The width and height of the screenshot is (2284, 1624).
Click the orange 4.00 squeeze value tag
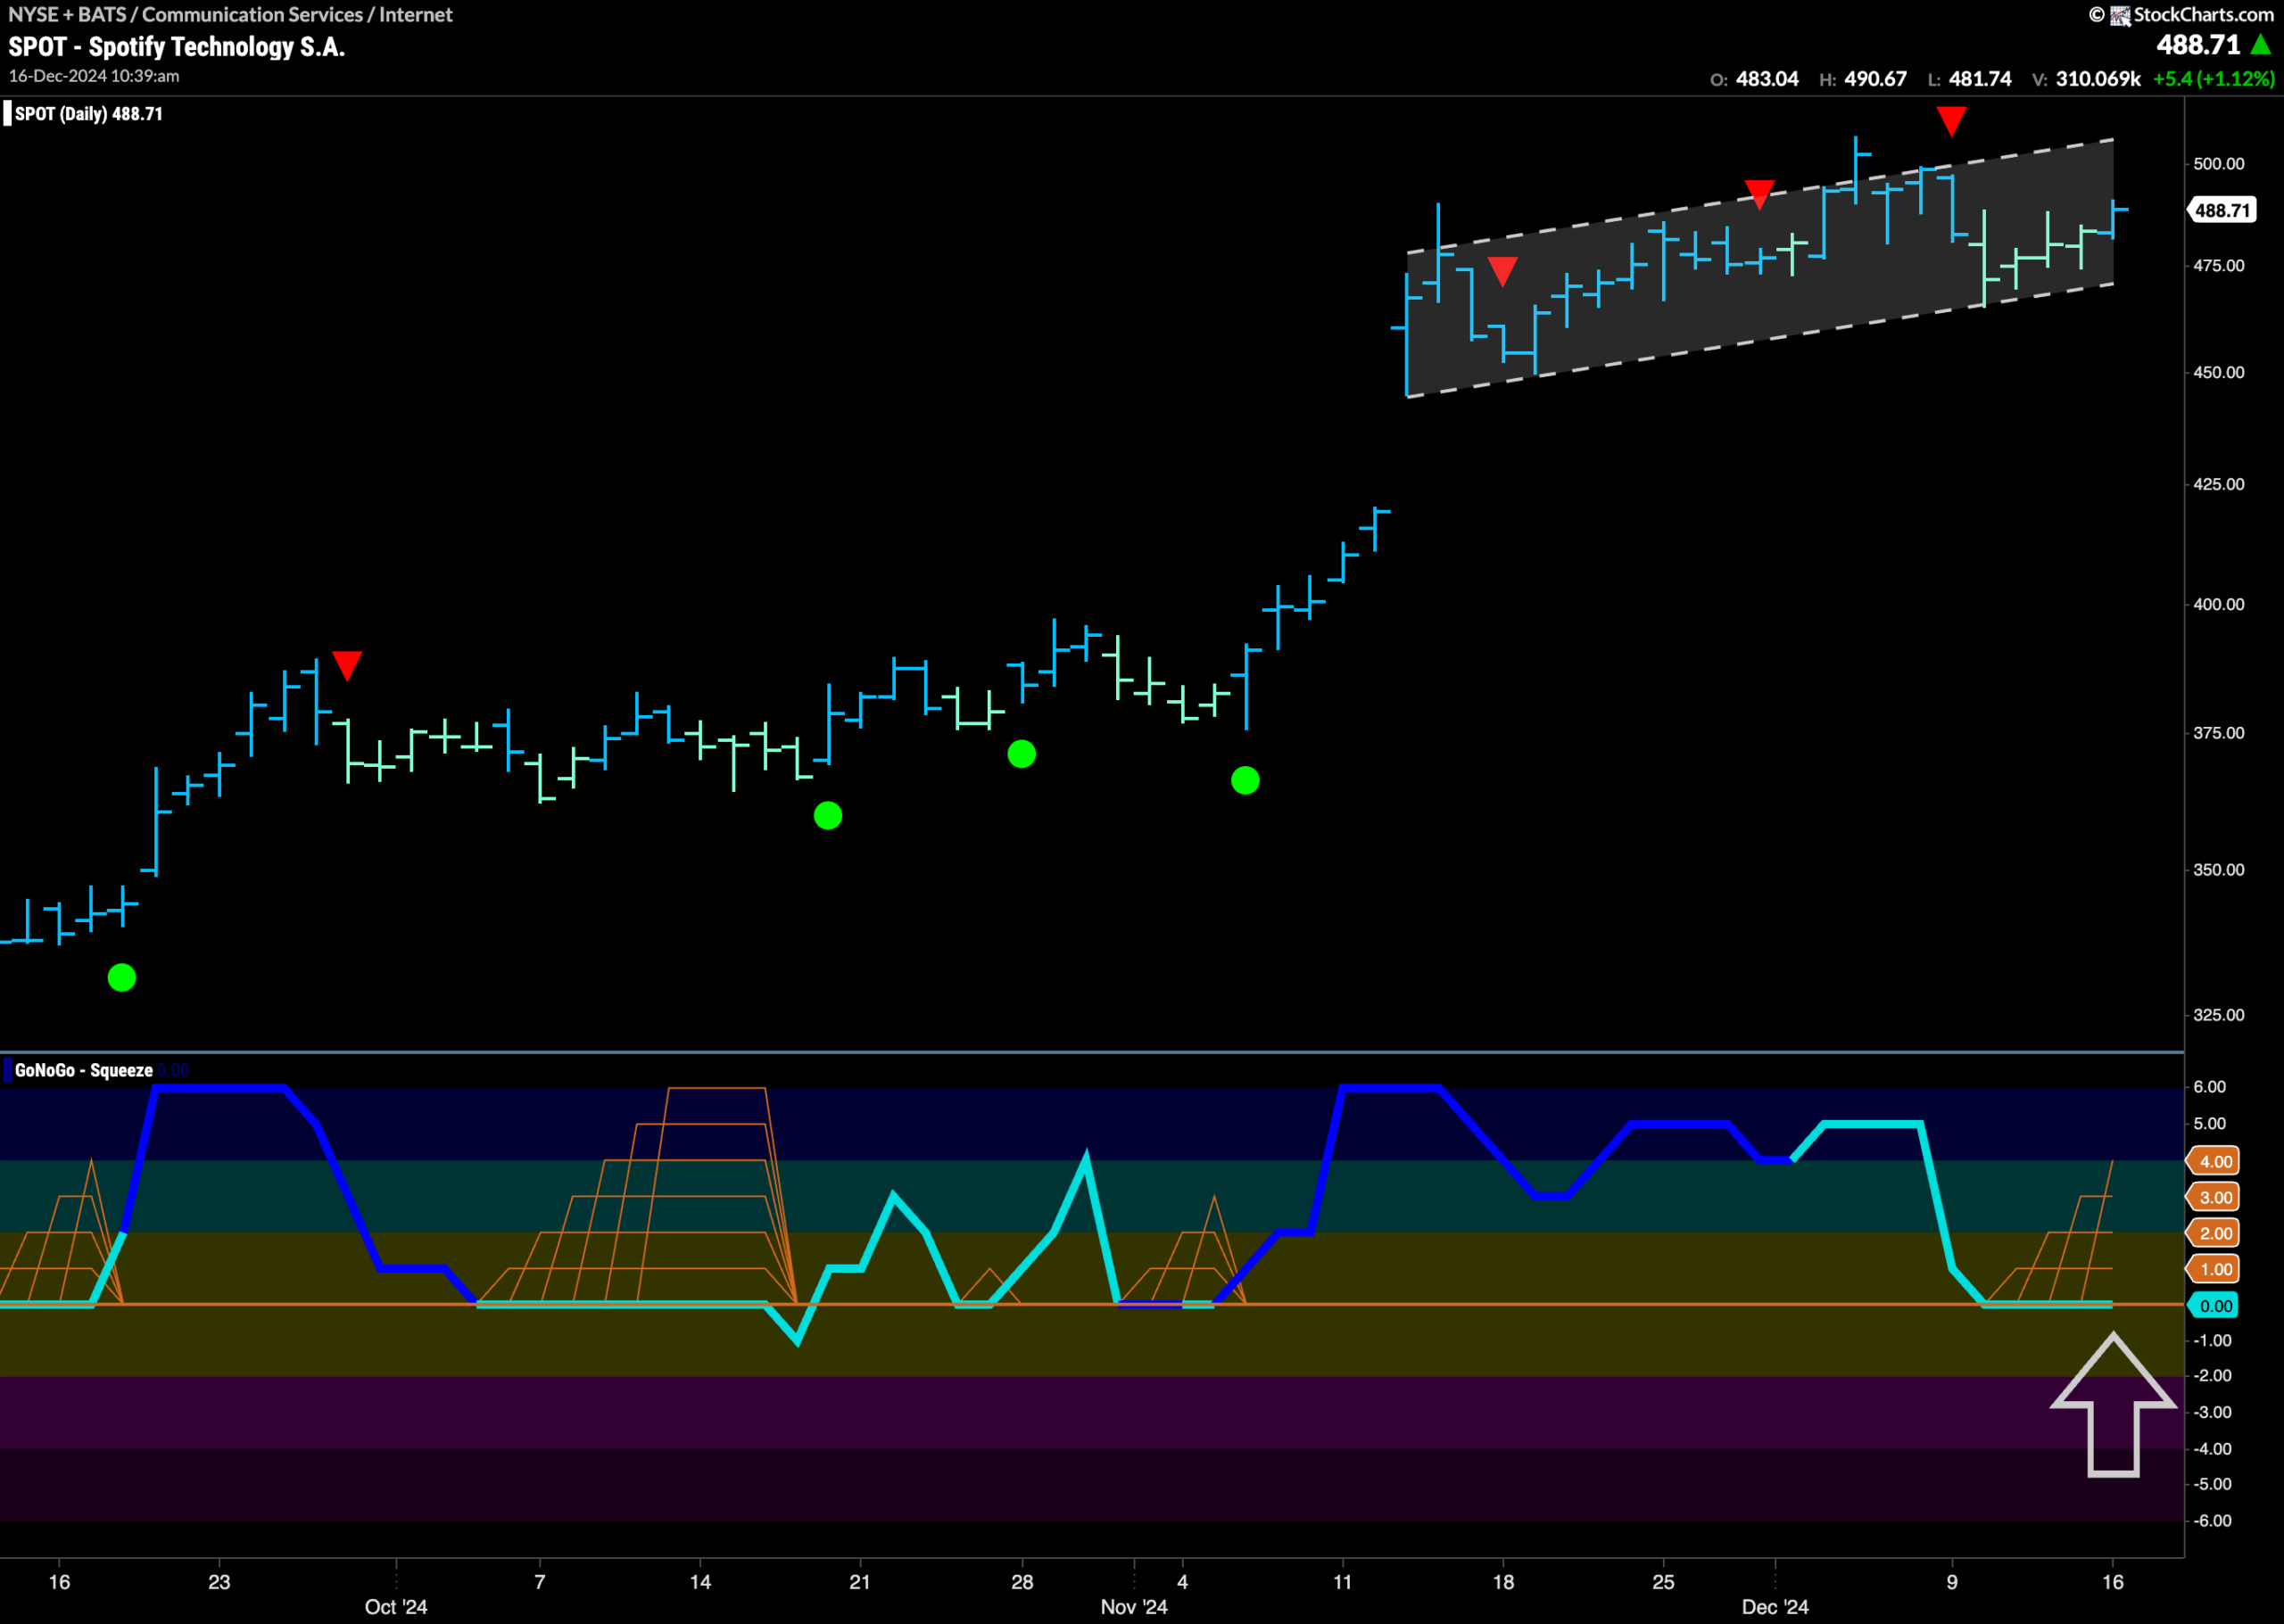pyautogui.click(x=2215, y=1161)
